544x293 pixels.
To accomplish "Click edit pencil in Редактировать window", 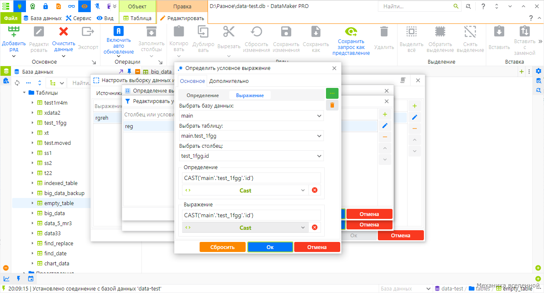I will coord(385,126).
